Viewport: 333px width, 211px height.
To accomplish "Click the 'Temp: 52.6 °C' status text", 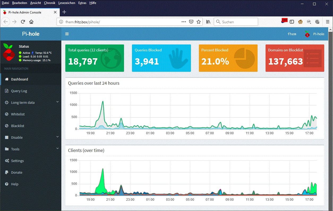I will [x=43, y=53].
